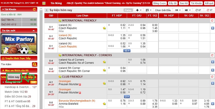Refresh the International Friendly section odds
This screenshot has width=215, height=109.
pos(211,20)
